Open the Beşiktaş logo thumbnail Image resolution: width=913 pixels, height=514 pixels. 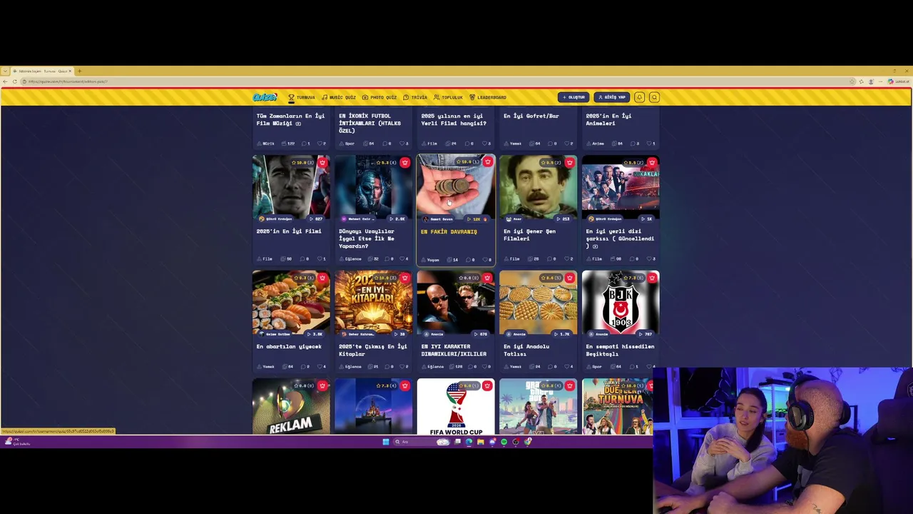(621, 303)
